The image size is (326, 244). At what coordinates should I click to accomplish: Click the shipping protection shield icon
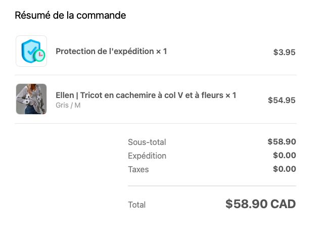(x=31, y=51)
